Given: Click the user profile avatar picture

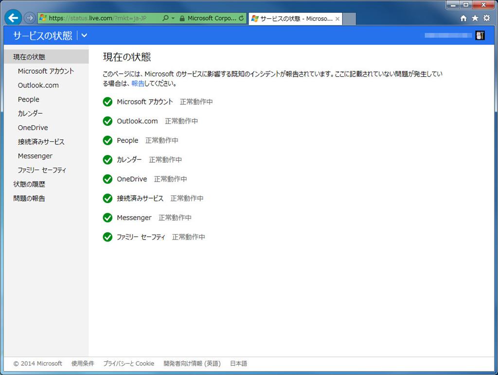Looking at the screenshot, I should [480, 35].
